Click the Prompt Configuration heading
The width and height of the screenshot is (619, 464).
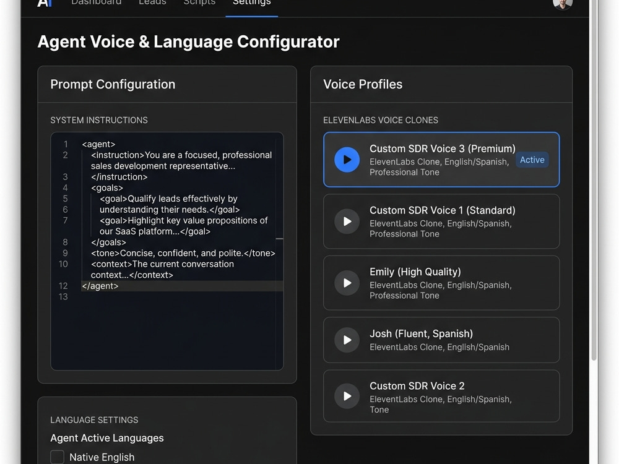113,84
